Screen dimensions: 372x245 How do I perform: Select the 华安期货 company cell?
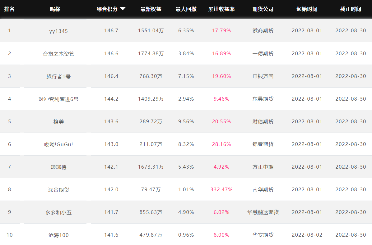(x=263, y=235)
